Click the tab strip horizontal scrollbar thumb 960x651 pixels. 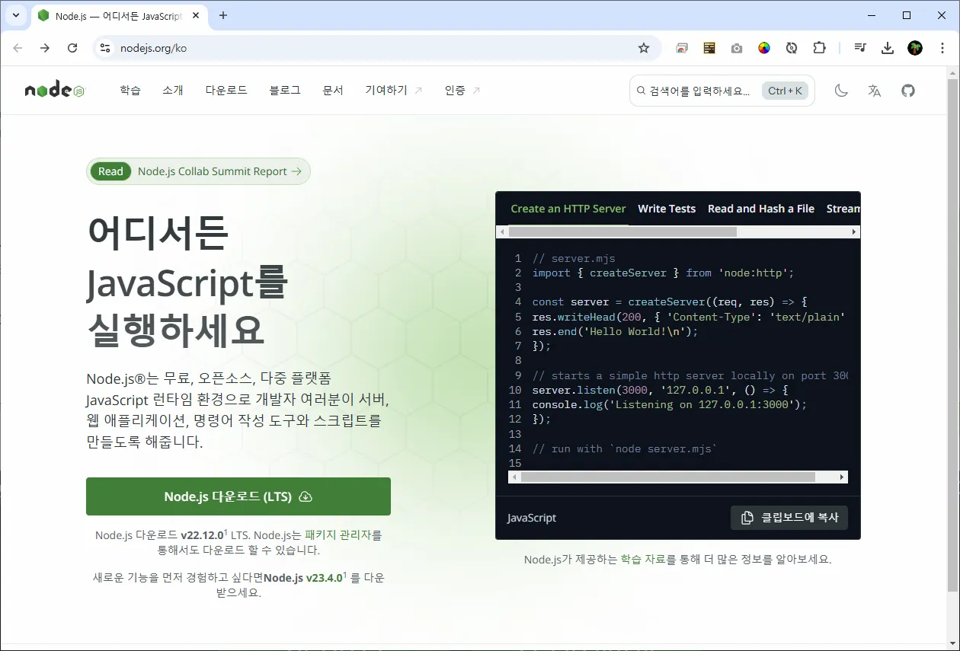pyautogui.click(x=622, y=231)
